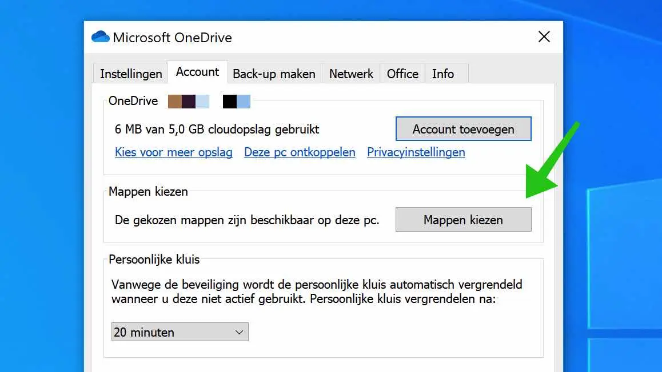This screenshot has height=372, width=662.
Task: Open the Back-up maken tab
Action: 274,74
